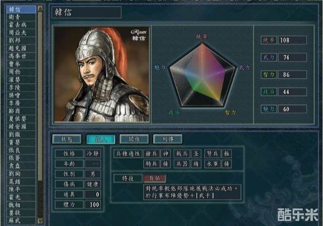Click the 體力 value field showing 100
The height and width of the screenshot is (226, 323).
93,205
